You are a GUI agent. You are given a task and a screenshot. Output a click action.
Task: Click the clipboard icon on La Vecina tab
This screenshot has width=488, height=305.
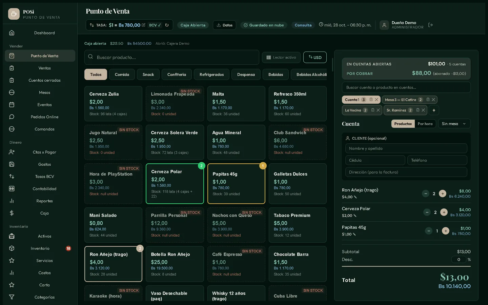pyautogui.click(x=373, y=110)
